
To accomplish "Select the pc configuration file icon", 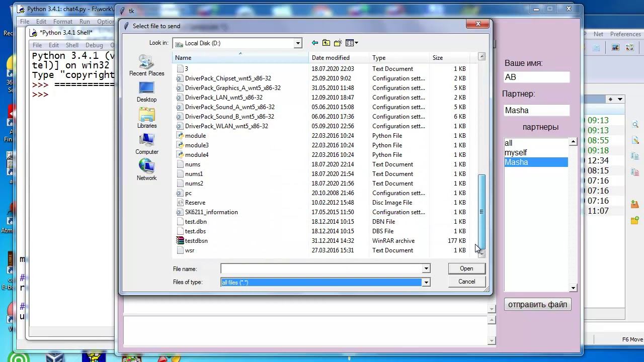I will pyautogui.click(x=180, y=193).
